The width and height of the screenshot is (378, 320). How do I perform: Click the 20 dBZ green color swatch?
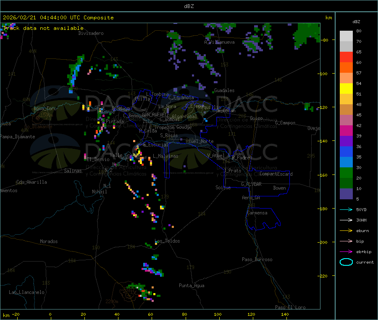pyautogui.click(x=346, y=172)
